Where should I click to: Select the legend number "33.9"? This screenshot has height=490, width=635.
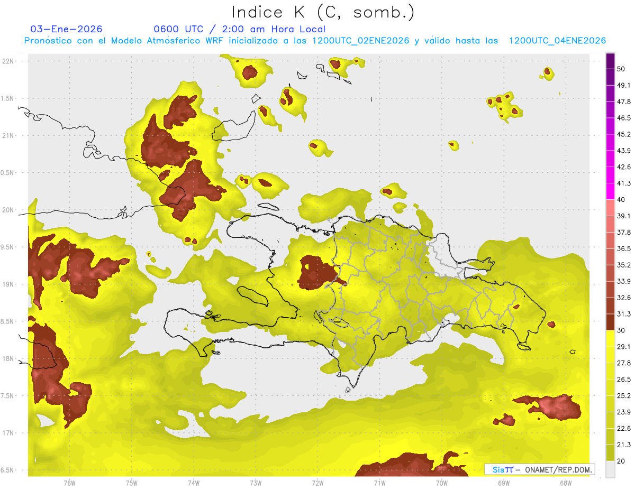coord(624,282)
